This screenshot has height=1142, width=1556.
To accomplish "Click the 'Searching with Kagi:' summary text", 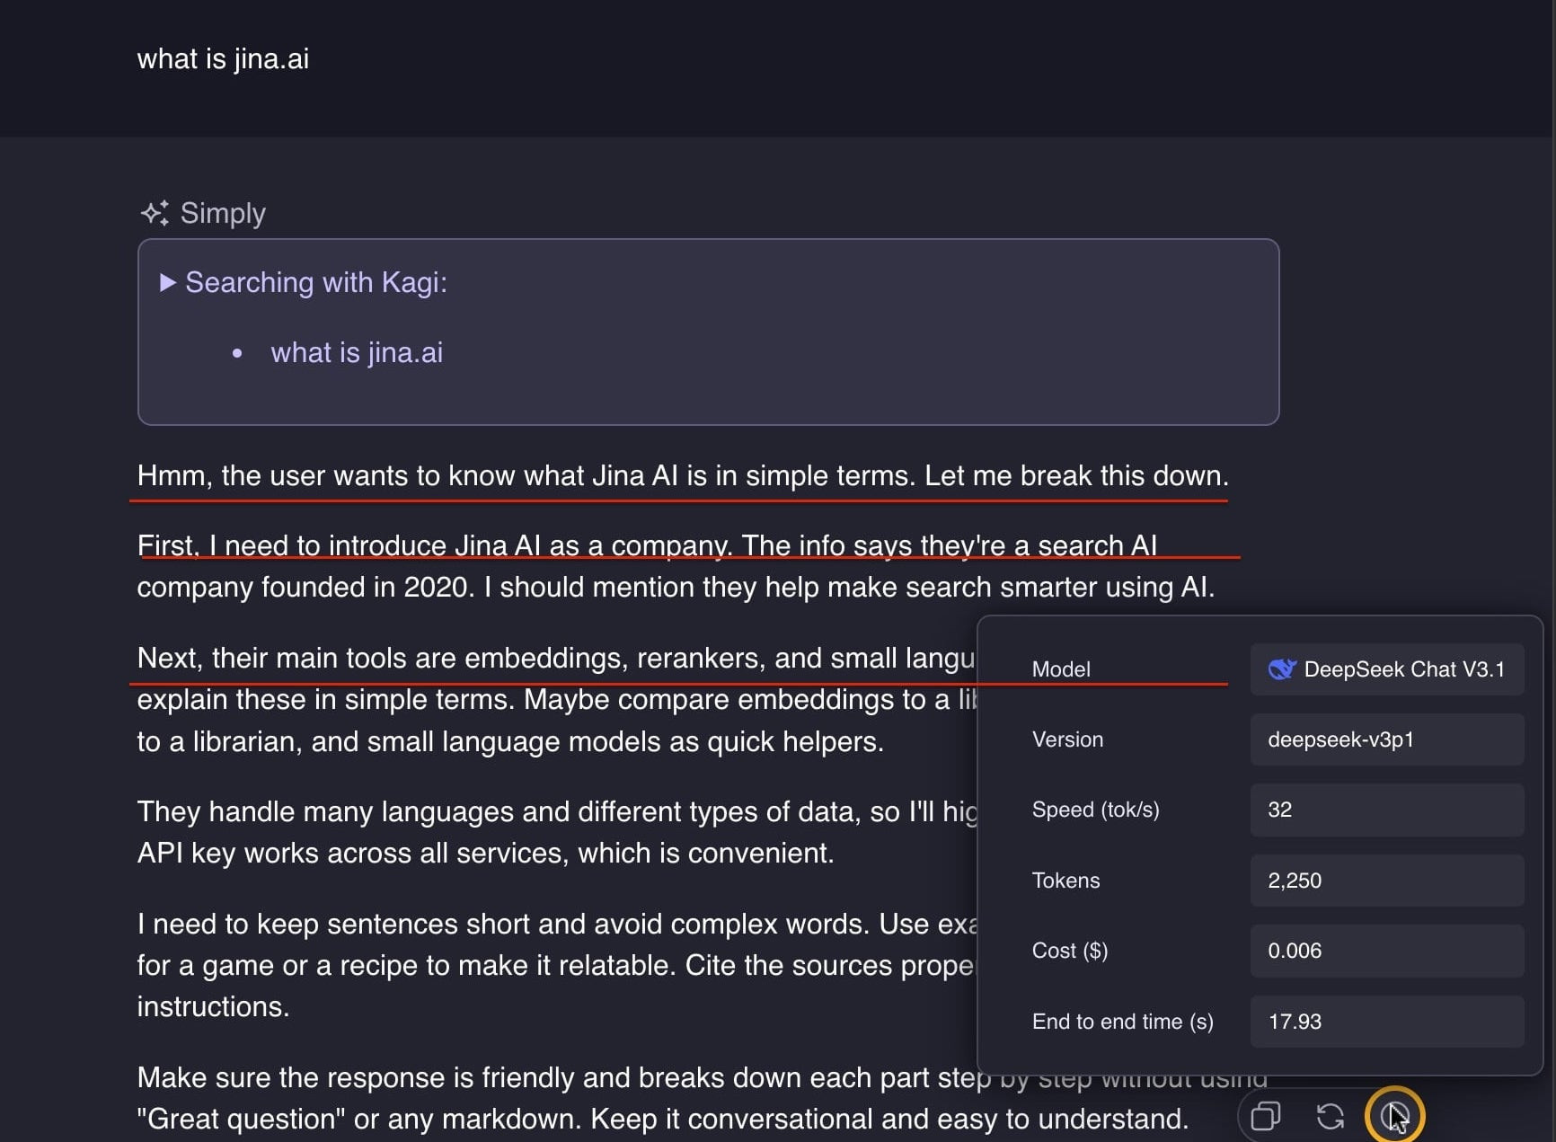I will (315, 282).
